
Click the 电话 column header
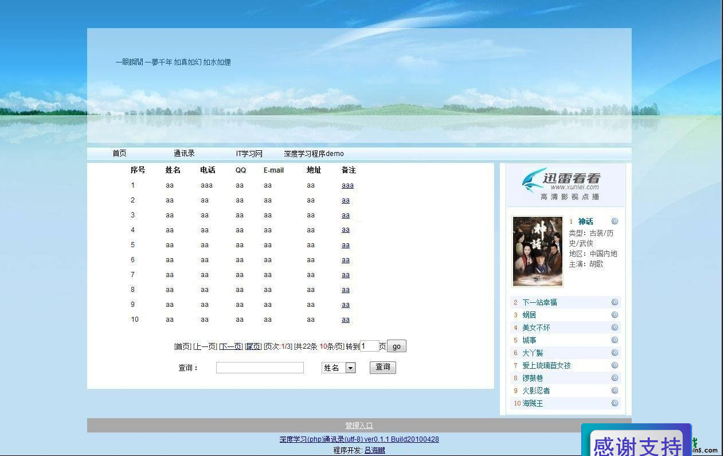[208, 170]
